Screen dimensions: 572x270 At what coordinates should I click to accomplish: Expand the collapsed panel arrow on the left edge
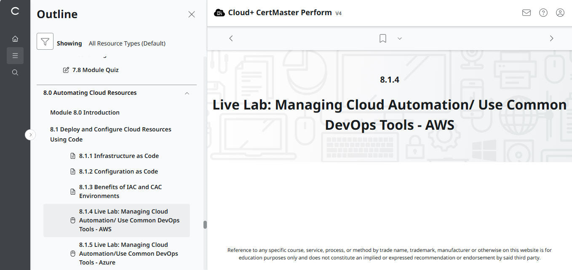(30, 134)
